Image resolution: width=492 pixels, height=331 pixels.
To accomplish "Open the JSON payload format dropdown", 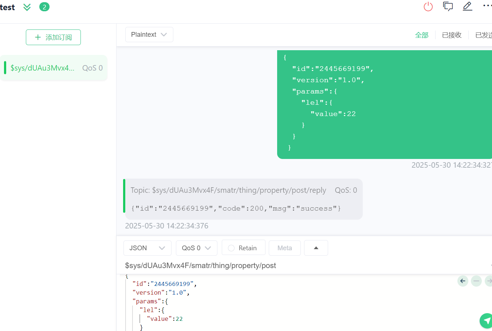I will tap(147, 248).
